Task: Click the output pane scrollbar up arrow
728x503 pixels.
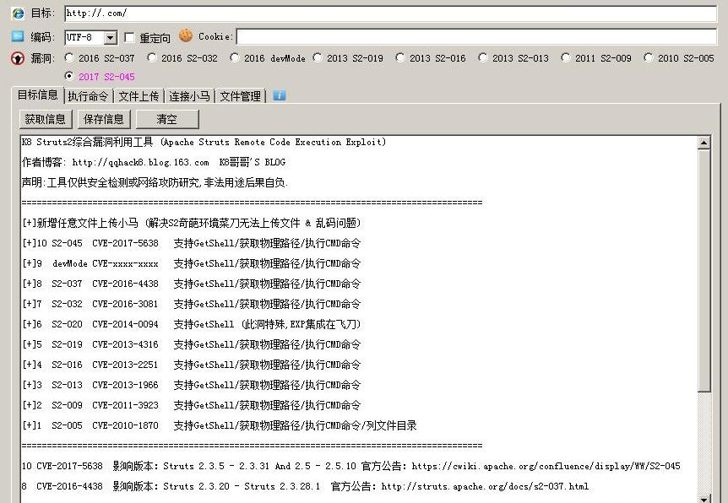Action: (704, 143)
